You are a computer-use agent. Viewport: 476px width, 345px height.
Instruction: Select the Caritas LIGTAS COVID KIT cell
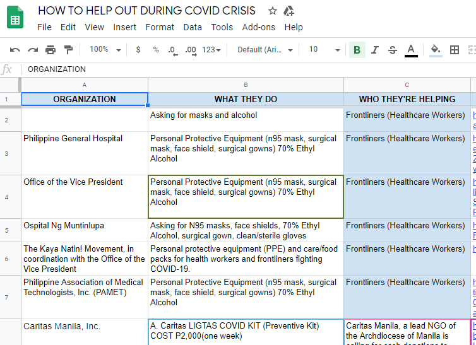point(246,332)
